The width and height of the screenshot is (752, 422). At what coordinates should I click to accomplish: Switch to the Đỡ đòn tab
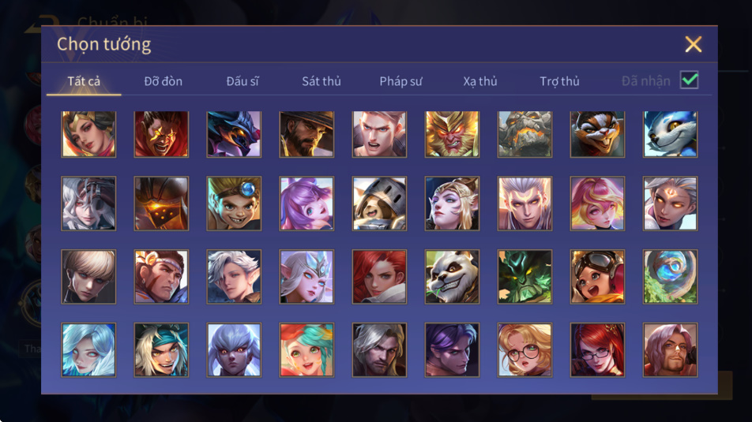point(163,81)
